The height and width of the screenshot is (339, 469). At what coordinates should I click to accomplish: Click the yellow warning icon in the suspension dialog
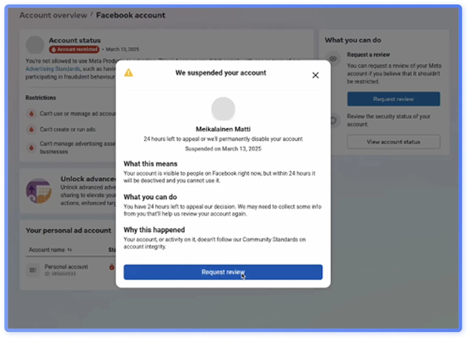click(x=129, y=72)
